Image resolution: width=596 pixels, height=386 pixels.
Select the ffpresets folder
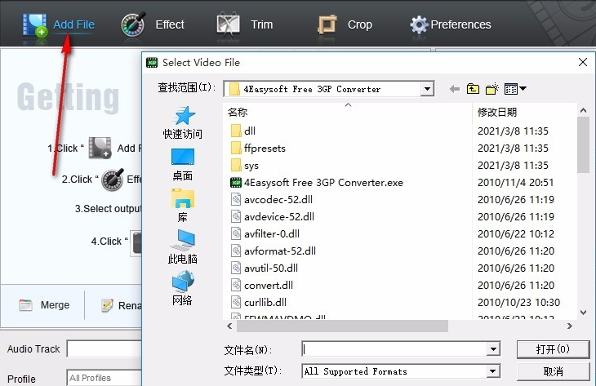[x=258, y=148]
